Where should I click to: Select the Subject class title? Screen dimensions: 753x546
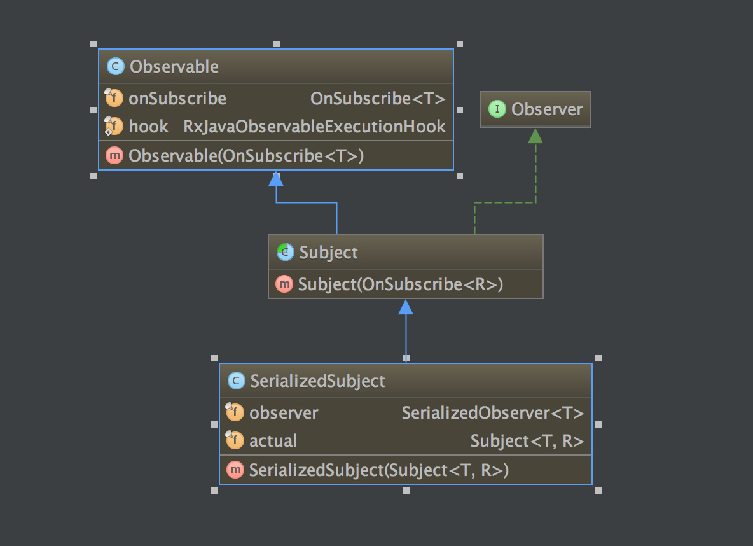pyautogui.click(x=328, y=253)
